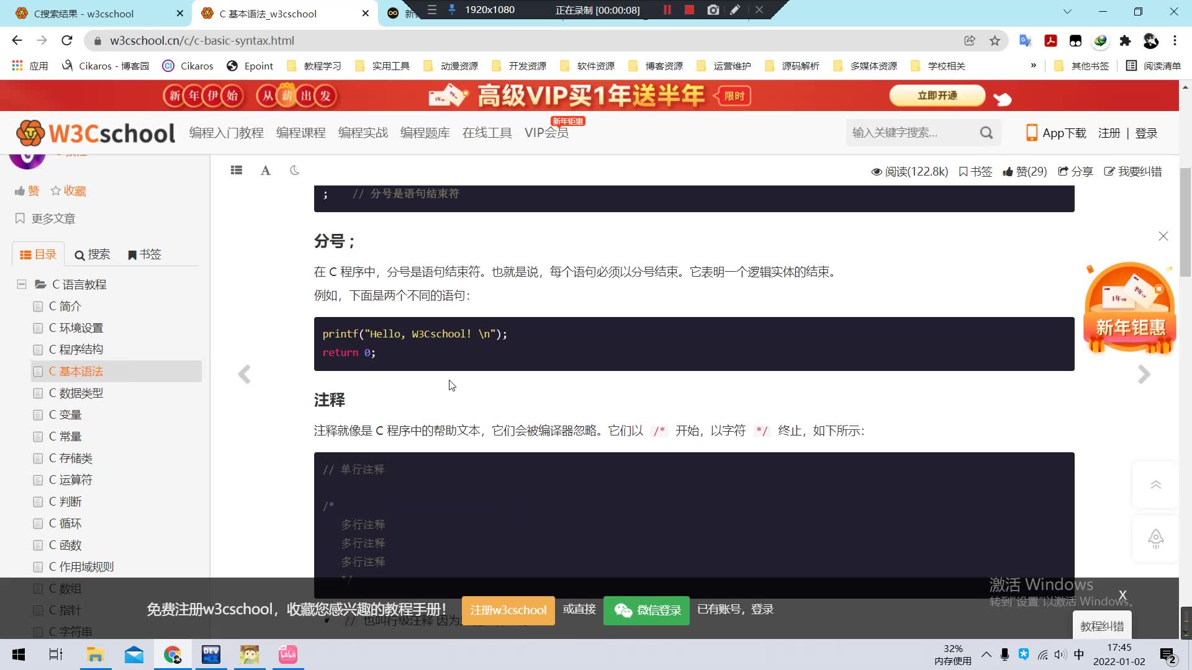The width and height of the screenshot is (1192, 670).
Task: Collapse the C 语言教程 tree node
Action: coord(22,284)
